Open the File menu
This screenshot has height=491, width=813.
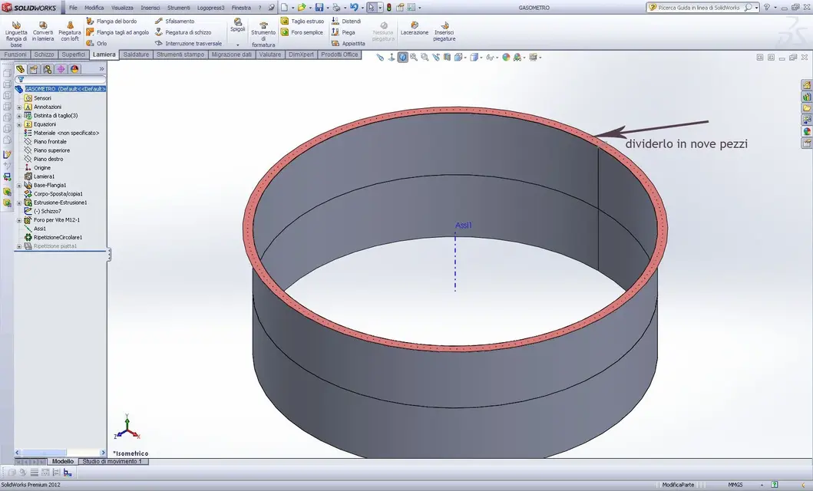(x=73, y=8)
